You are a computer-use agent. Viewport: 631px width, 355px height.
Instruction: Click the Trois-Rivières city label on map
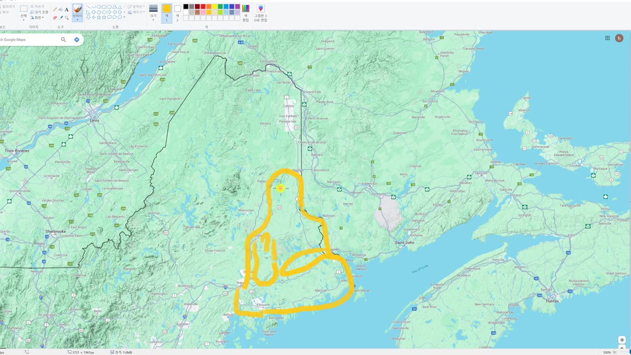(17, 150)
